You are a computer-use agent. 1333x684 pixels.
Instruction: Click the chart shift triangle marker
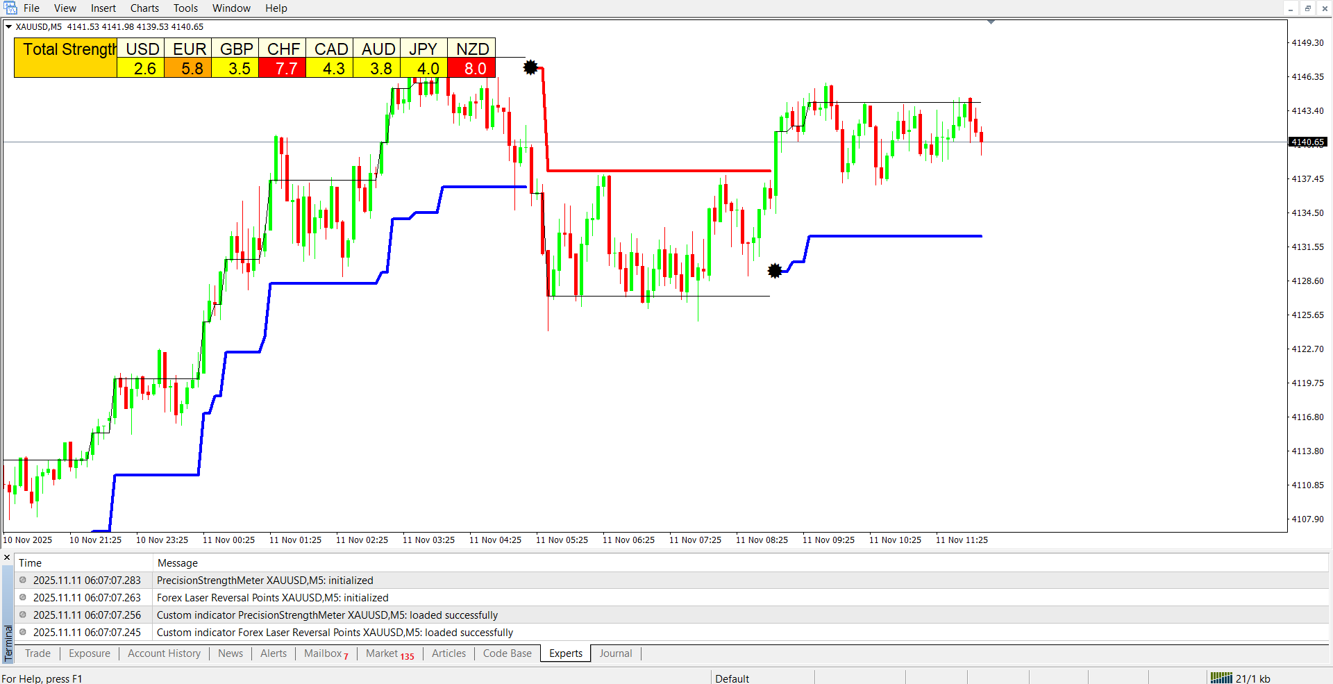[991, 22]
